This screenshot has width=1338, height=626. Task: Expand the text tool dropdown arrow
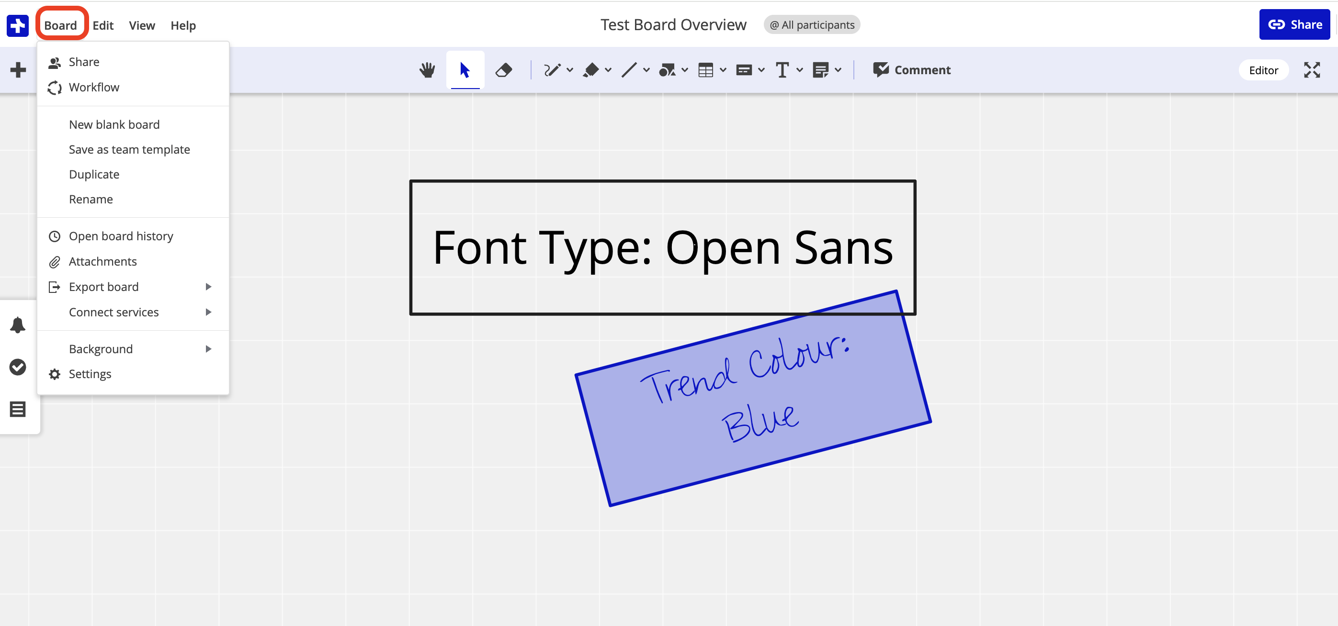point(800,70)
